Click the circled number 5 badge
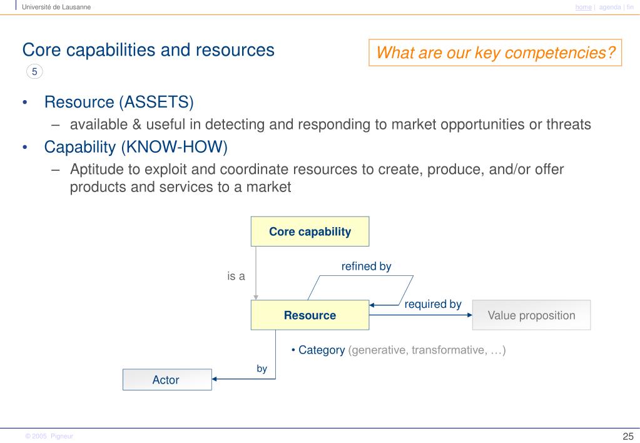640x443 pixels. click(x=34, y=72)
